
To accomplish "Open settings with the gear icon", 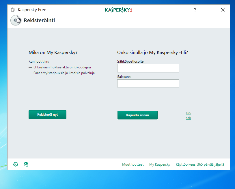I will click(x=16, y=164).
